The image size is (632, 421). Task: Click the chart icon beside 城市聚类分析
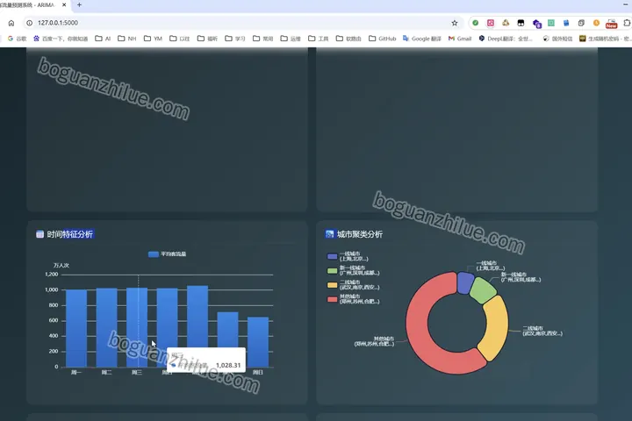pos(329,234)
